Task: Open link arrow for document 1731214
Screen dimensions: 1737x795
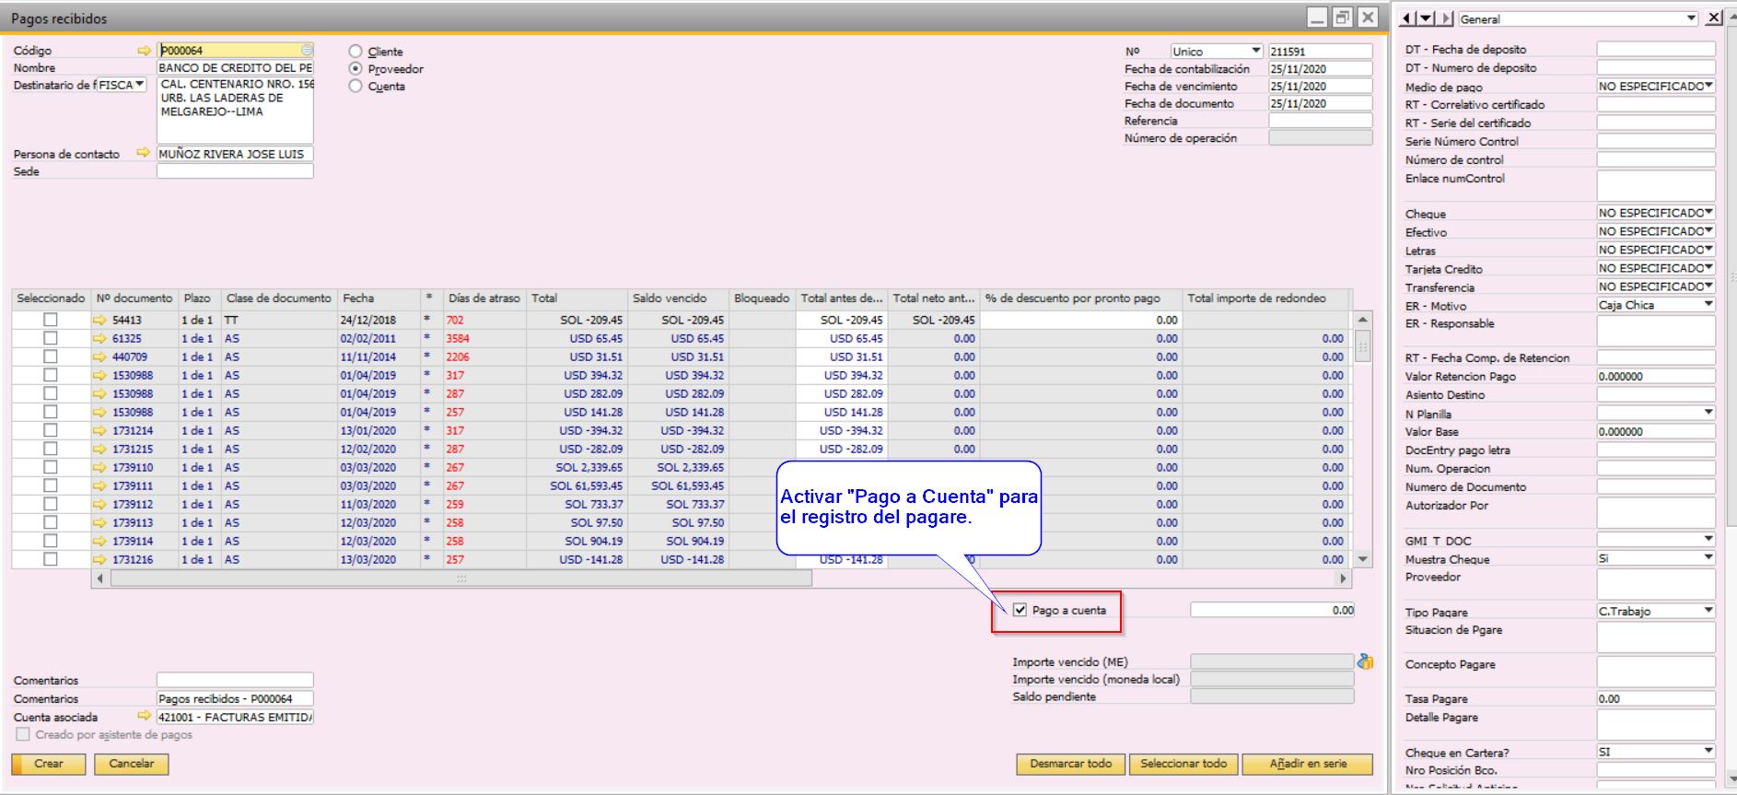Action: (x=100, y=430)
